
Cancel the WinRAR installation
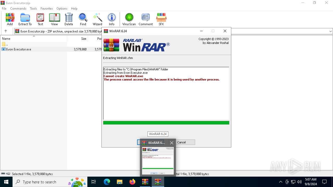pyautogui.click(x=181, y=142)
